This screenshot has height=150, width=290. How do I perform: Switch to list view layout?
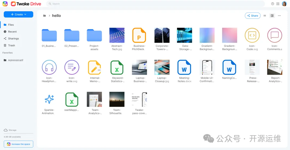pos(264,16)
